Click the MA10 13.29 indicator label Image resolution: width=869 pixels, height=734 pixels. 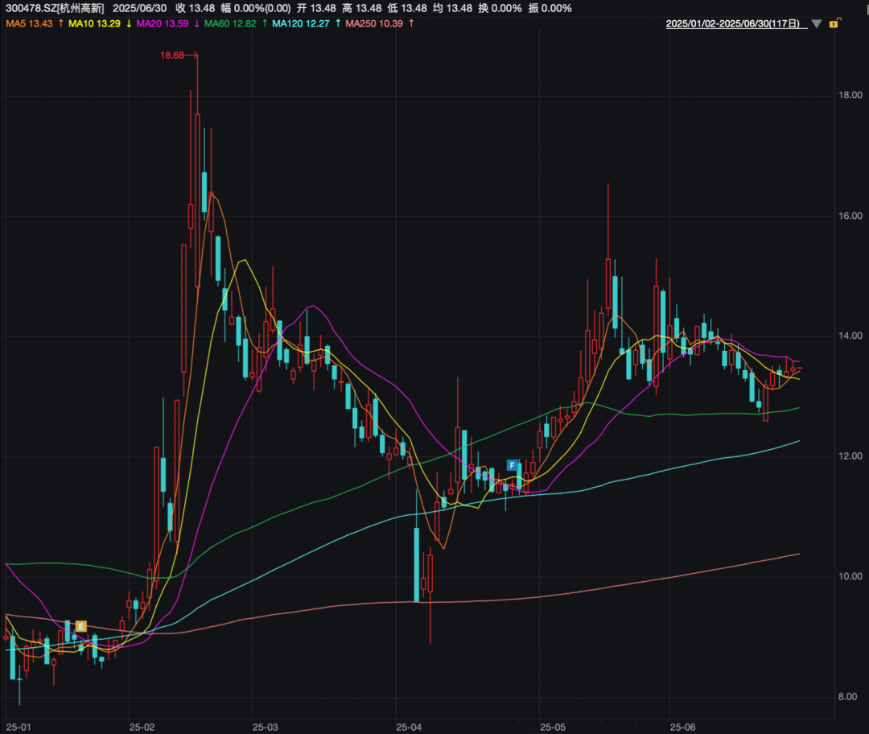[94, 24]
